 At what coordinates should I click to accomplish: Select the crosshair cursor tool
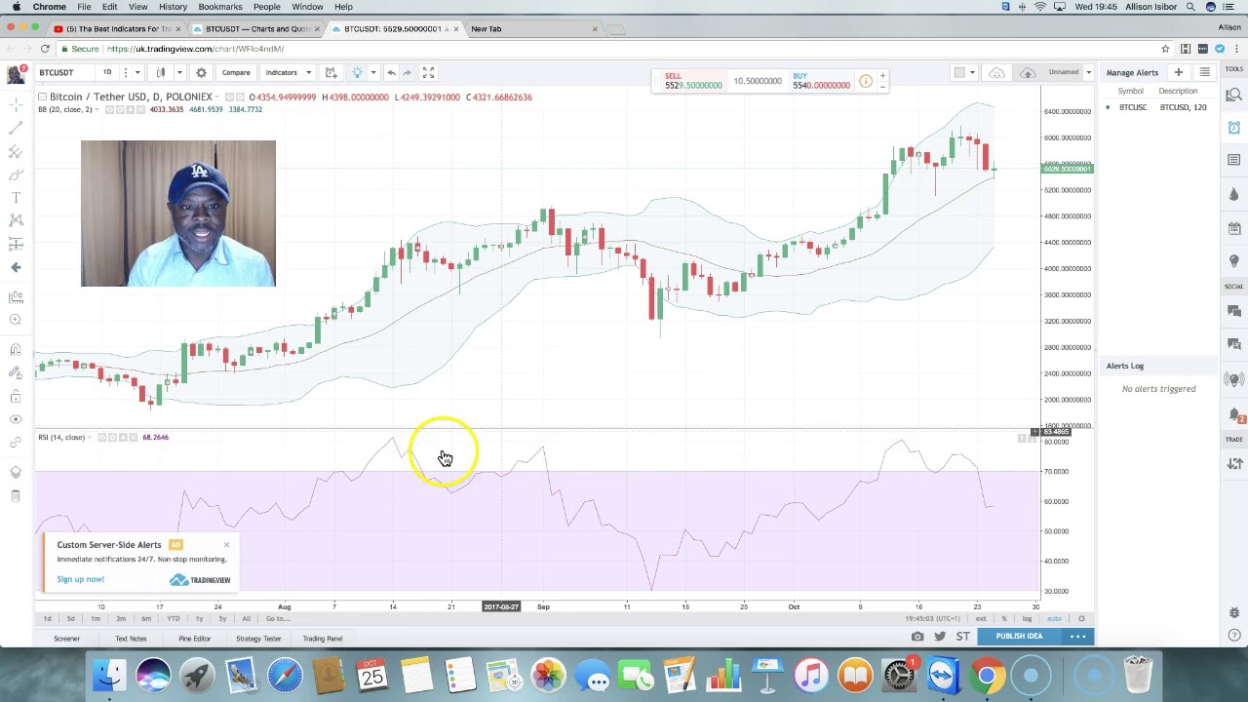tap(16, 104)
